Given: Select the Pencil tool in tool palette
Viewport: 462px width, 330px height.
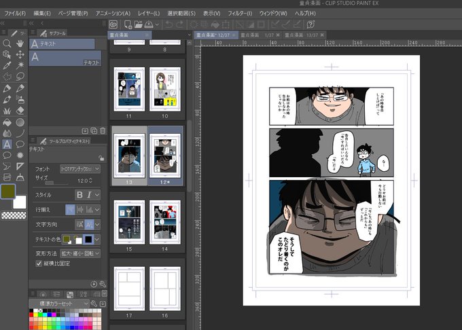Looking at the screenshot, I should [20, 88].
